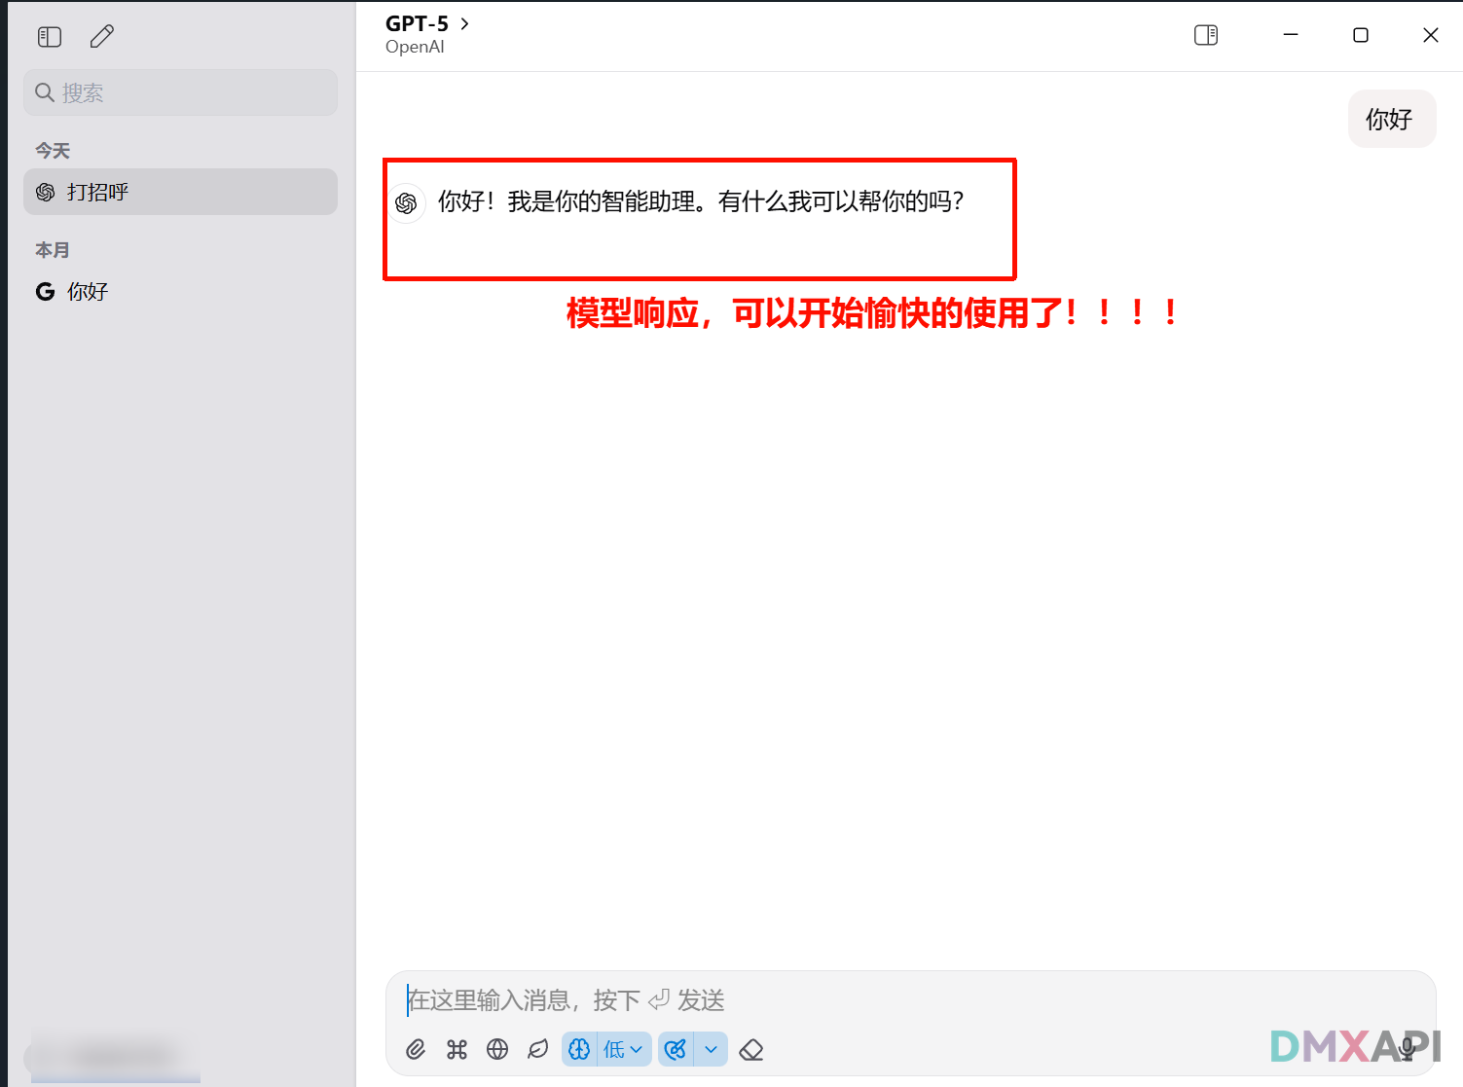Click the paperclip attach file icon
Screen dimensions: 1463x1087
click(x=416, y=1049)
